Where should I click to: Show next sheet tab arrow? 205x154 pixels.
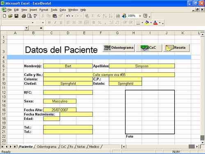(x=10, y=147)
